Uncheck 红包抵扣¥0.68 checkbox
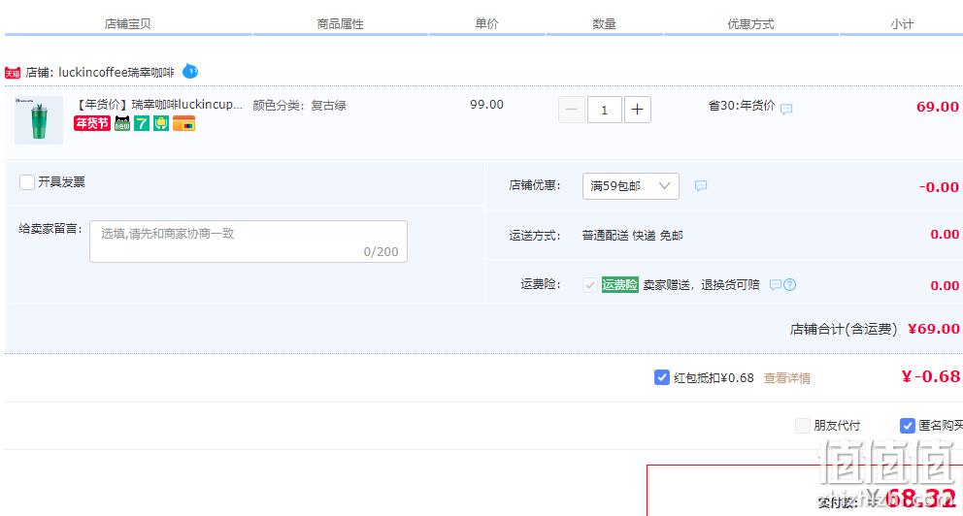Viewport: 963px width, 516px height. 661,377
